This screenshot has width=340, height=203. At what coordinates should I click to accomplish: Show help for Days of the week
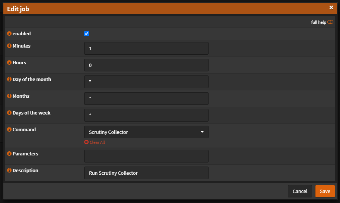tap(9, 113)
